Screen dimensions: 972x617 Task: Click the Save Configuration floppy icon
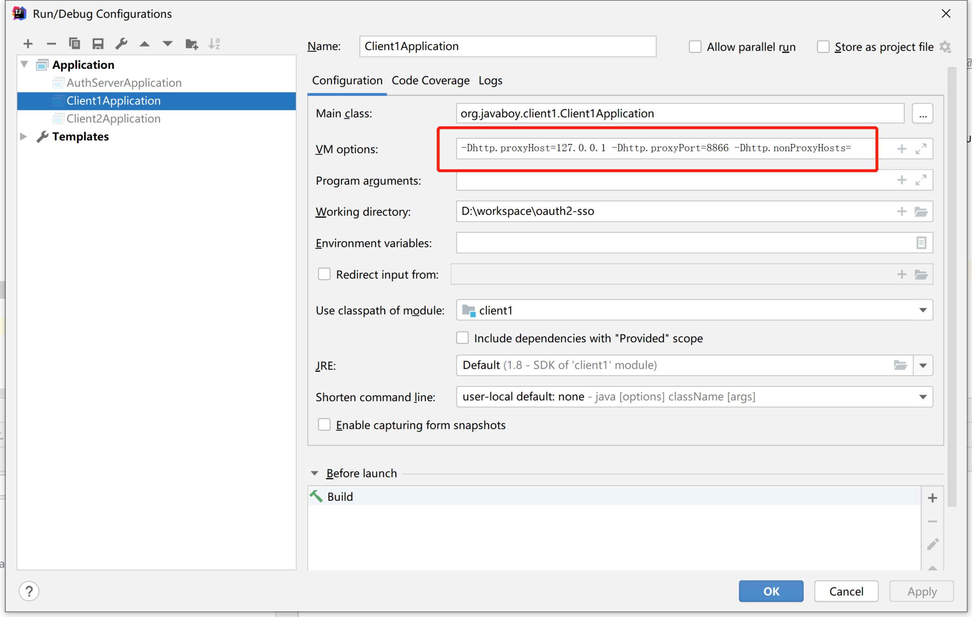pyautogui.click(x=98, y=44)
